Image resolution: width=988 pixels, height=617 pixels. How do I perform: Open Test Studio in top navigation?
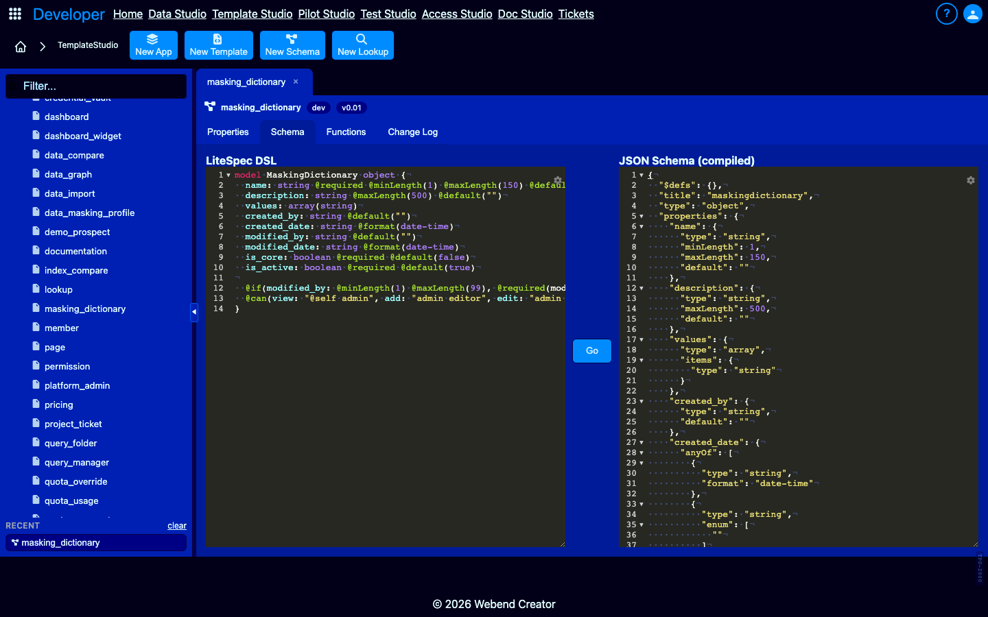(388, 14)
